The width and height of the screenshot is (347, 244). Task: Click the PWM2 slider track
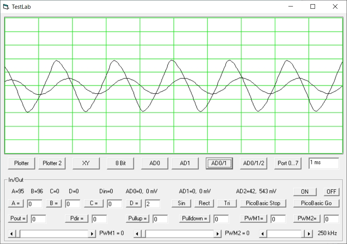click(179, 233)
